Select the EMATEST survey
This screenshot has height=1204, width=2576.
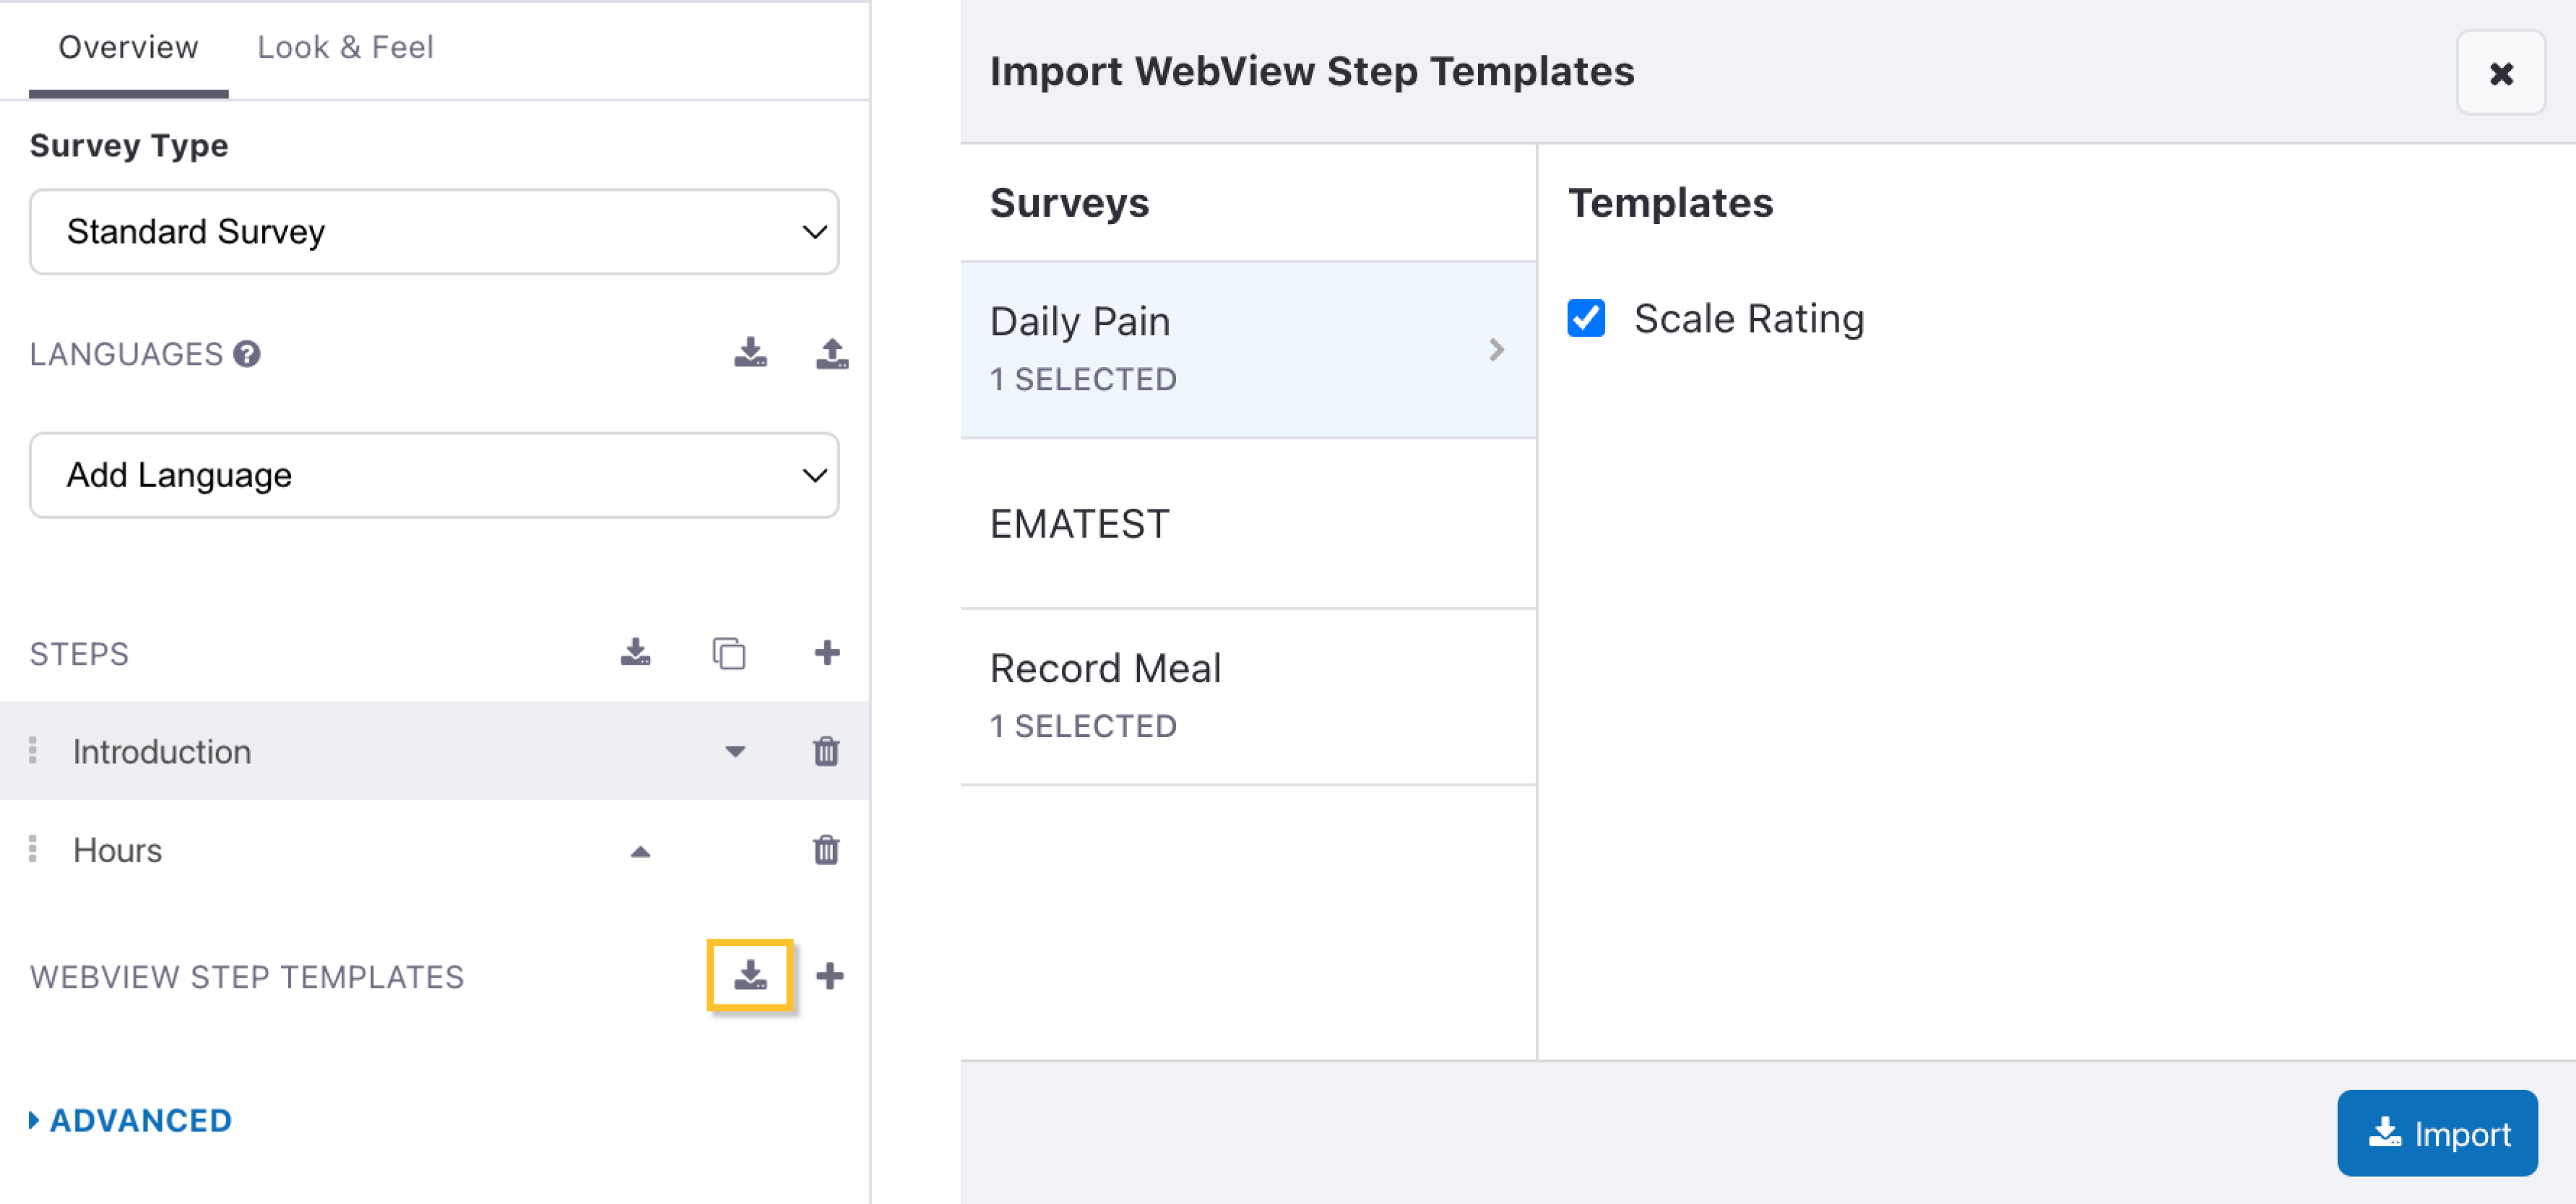point(1247,523)
